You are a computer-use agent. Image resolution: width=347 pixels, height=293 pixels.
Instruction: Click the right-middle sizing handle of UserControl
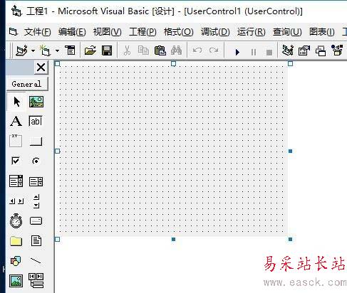pyautogui.click(x=290, y=151)
